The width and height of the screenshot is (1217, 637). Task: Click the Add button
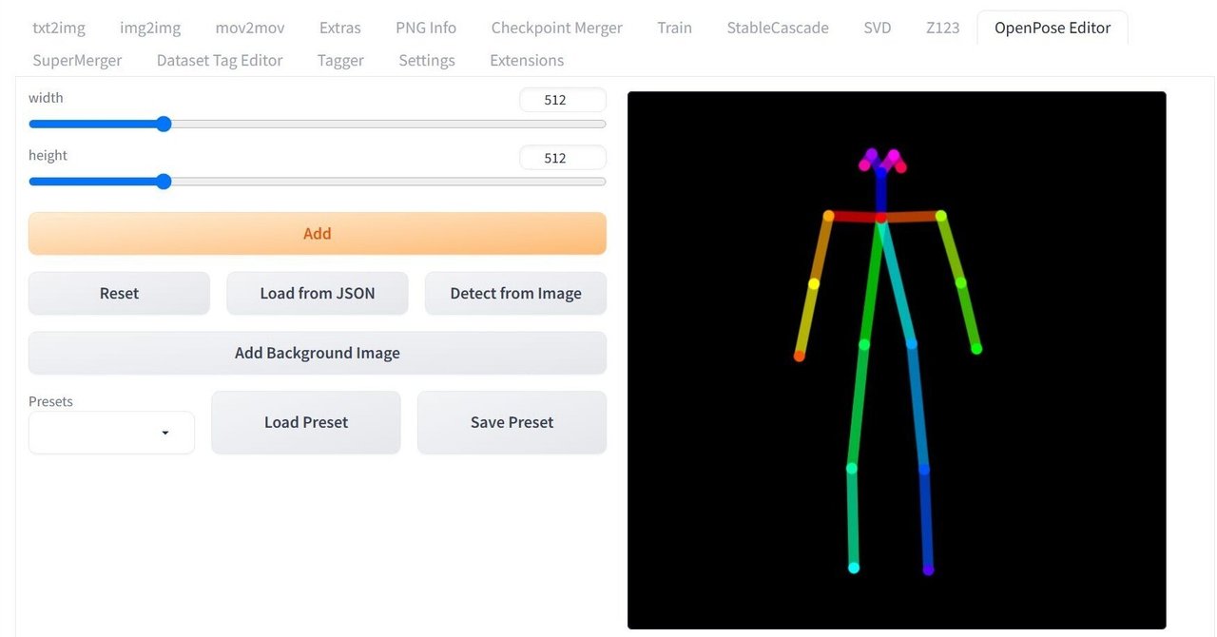click(x=317, y=233)
